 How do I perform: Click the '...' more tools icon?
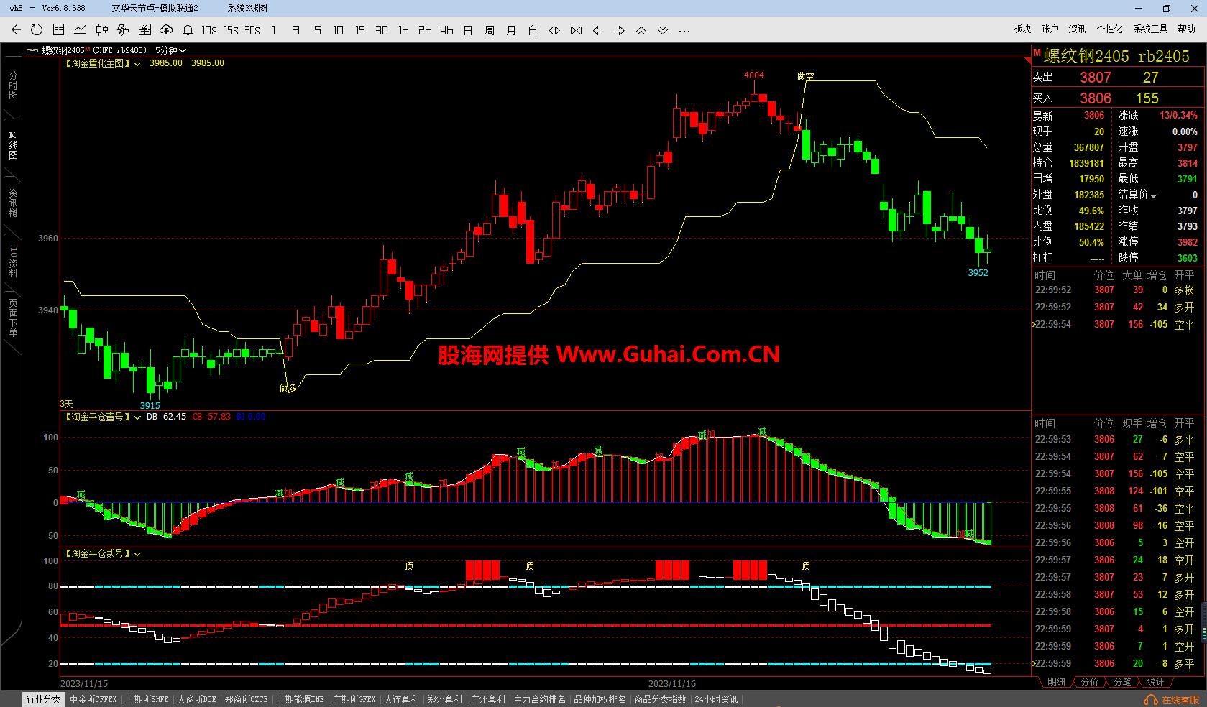(684, 30)
